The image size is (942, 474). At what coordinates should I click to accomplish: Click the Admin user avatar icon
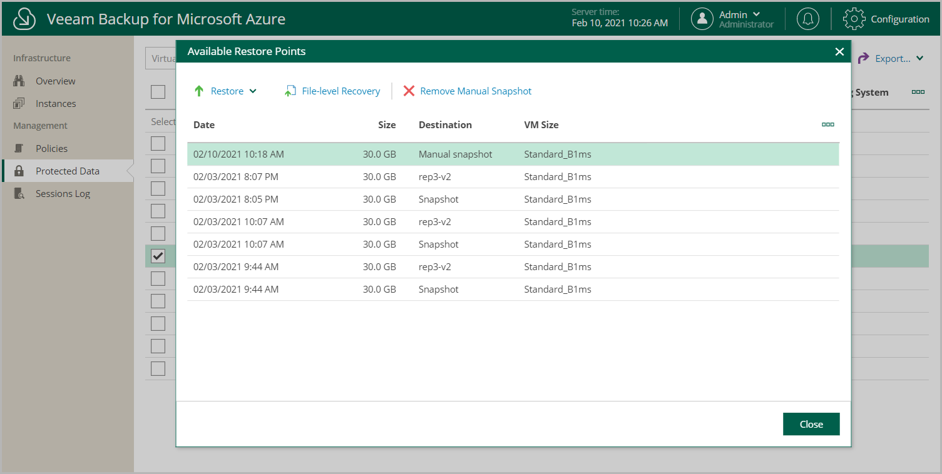tap(702, 19)
